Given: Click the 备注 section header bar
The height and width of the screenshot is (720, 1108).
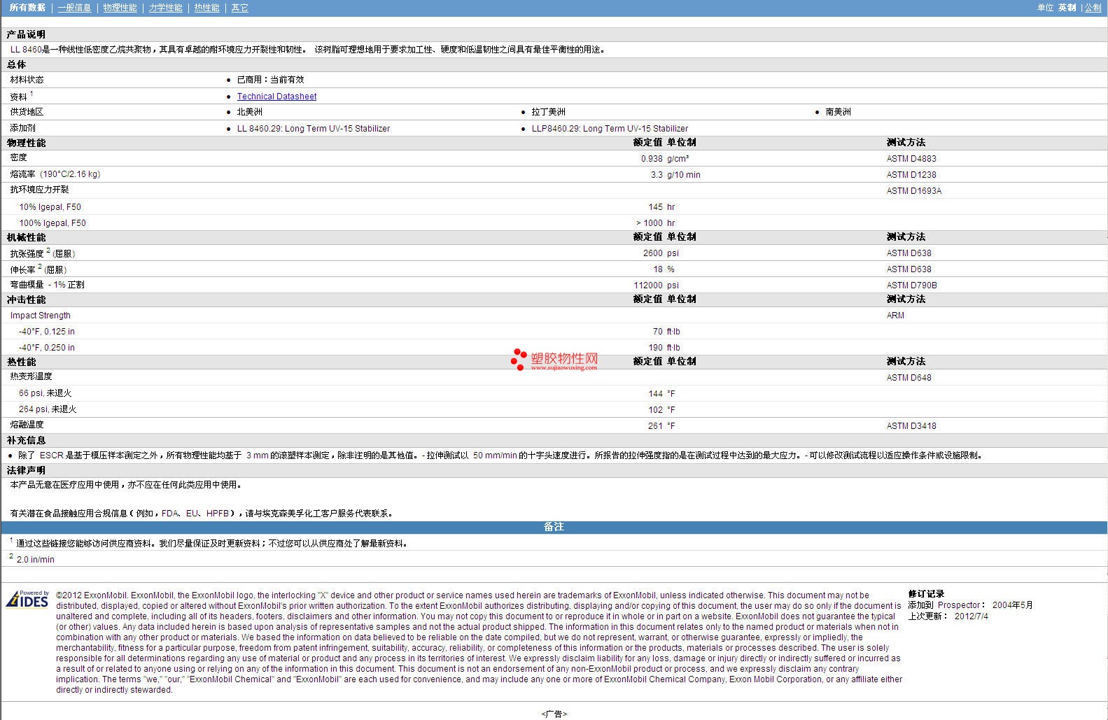Looking at the screenshot, I should click(554, 527).
